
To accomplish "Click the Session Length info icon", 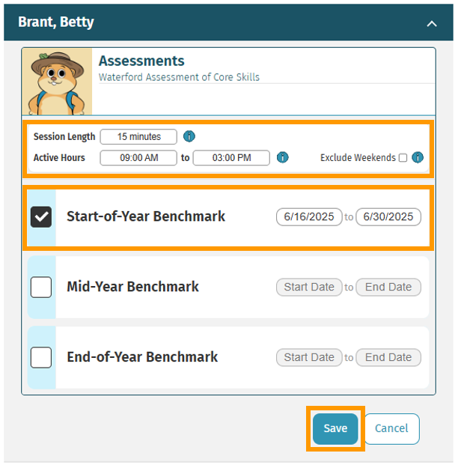I will click(189, 136).
